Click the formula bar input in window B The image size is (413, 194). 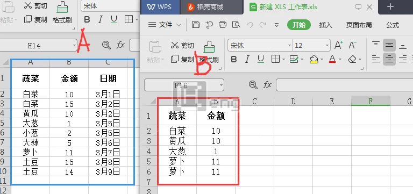[x=345, y=85]
